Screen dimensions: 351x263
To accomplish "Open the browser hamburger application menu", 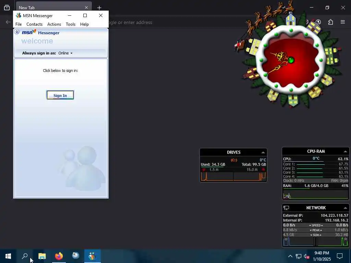I will pyautogui.click(x=343, y=22).
